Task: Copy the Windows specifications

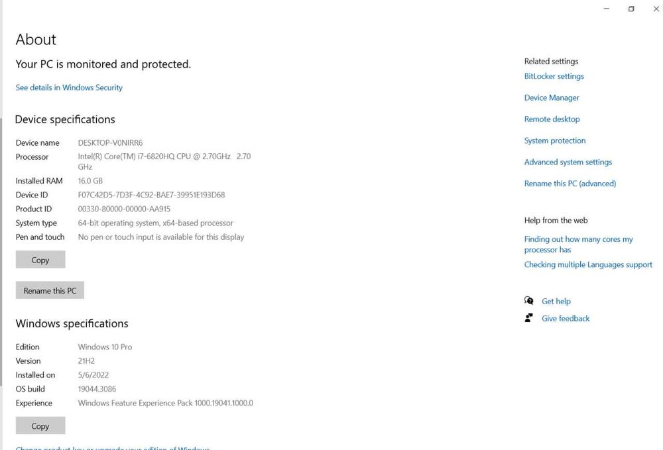Action: pos(40,425)
